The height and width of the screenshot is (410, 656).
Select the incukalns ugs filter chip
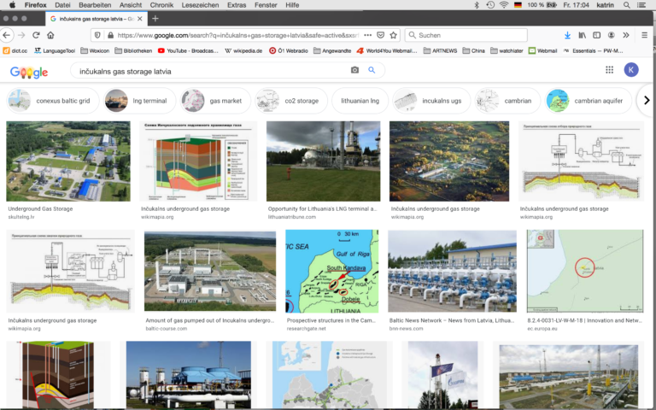coord(430,101)
